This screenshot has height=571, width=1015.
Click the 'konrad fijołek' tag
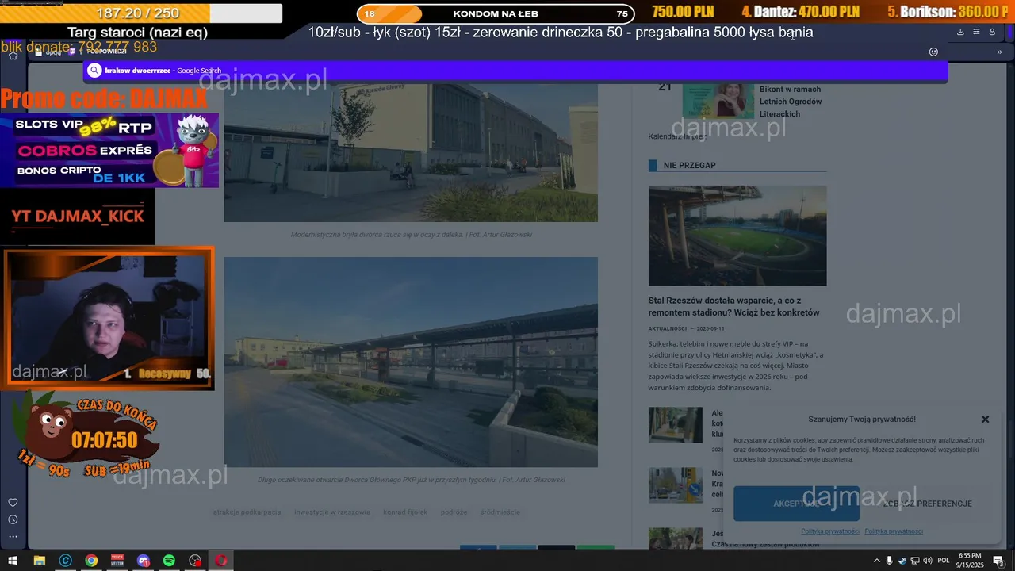[405, 512]
